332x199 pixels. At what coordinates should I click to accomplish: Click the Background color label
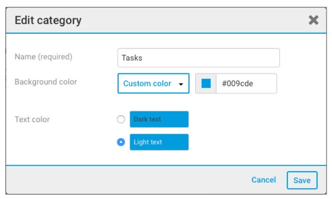(x=46, y=81)
